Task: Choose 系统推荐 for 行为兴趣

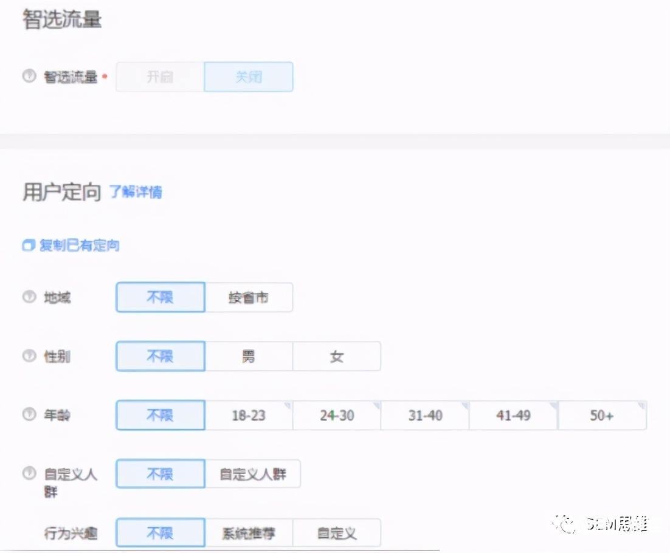Action: click(x=249, y=532)
